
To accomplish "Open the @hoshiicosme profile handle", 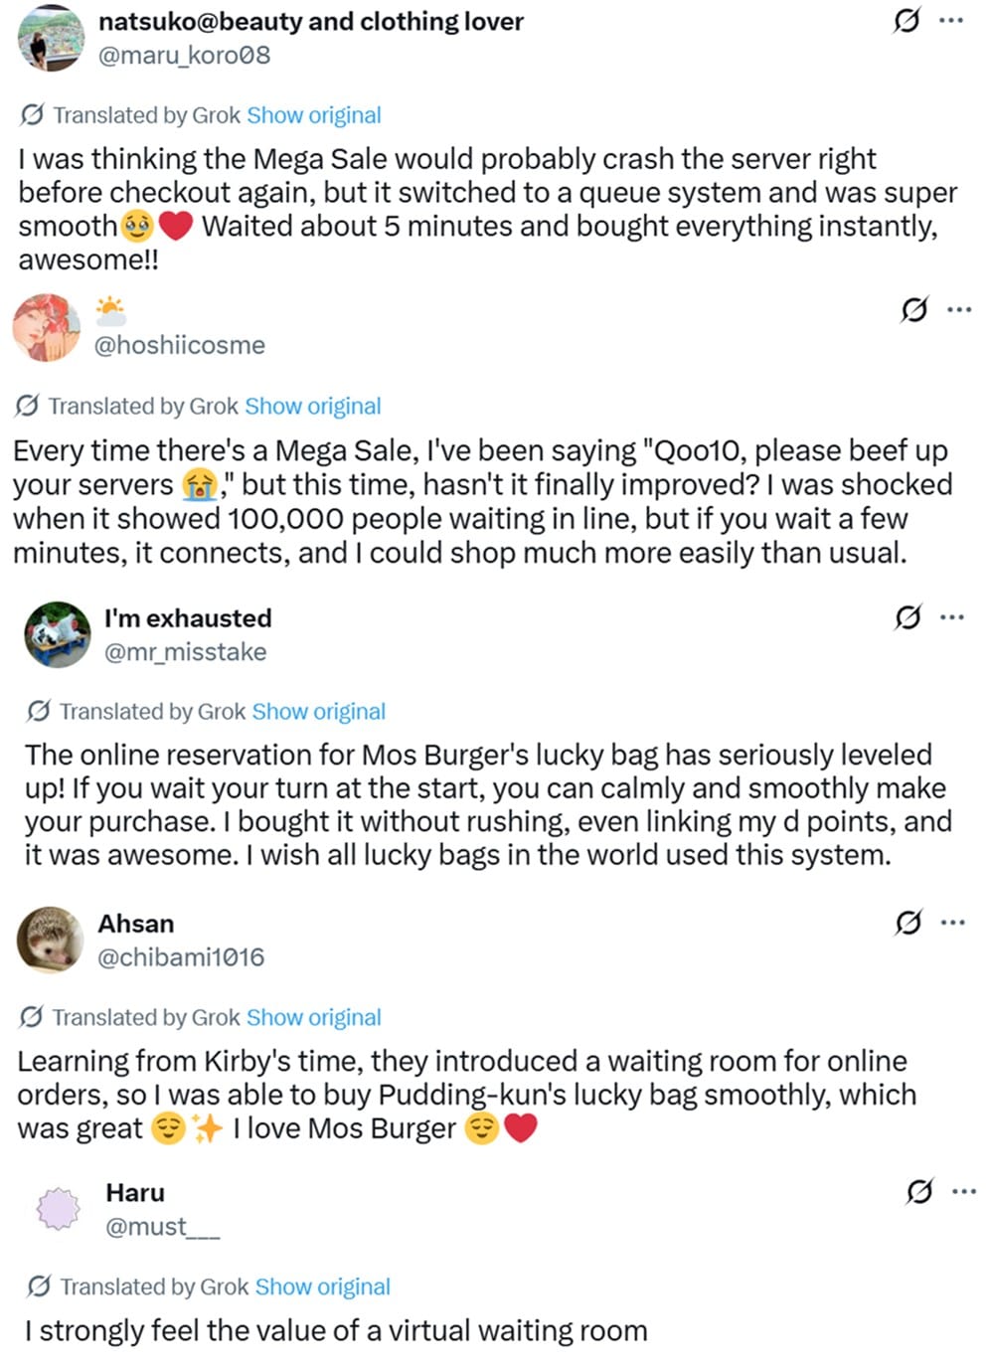I will click(x=180, y=345).
